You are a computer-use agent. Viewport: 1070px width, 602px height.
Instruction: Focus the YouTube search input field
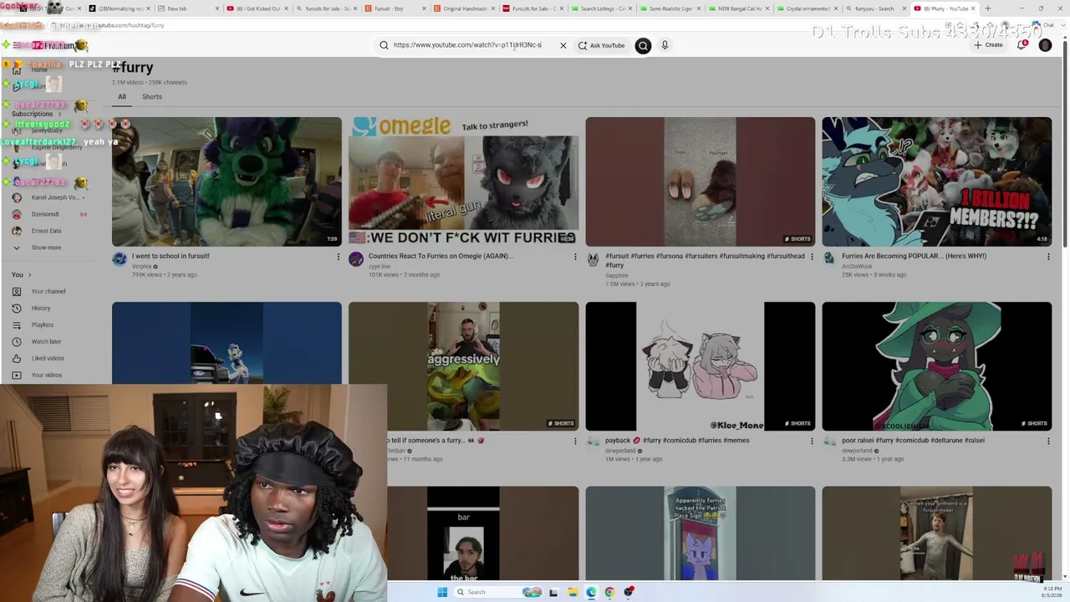pos(467,45)
